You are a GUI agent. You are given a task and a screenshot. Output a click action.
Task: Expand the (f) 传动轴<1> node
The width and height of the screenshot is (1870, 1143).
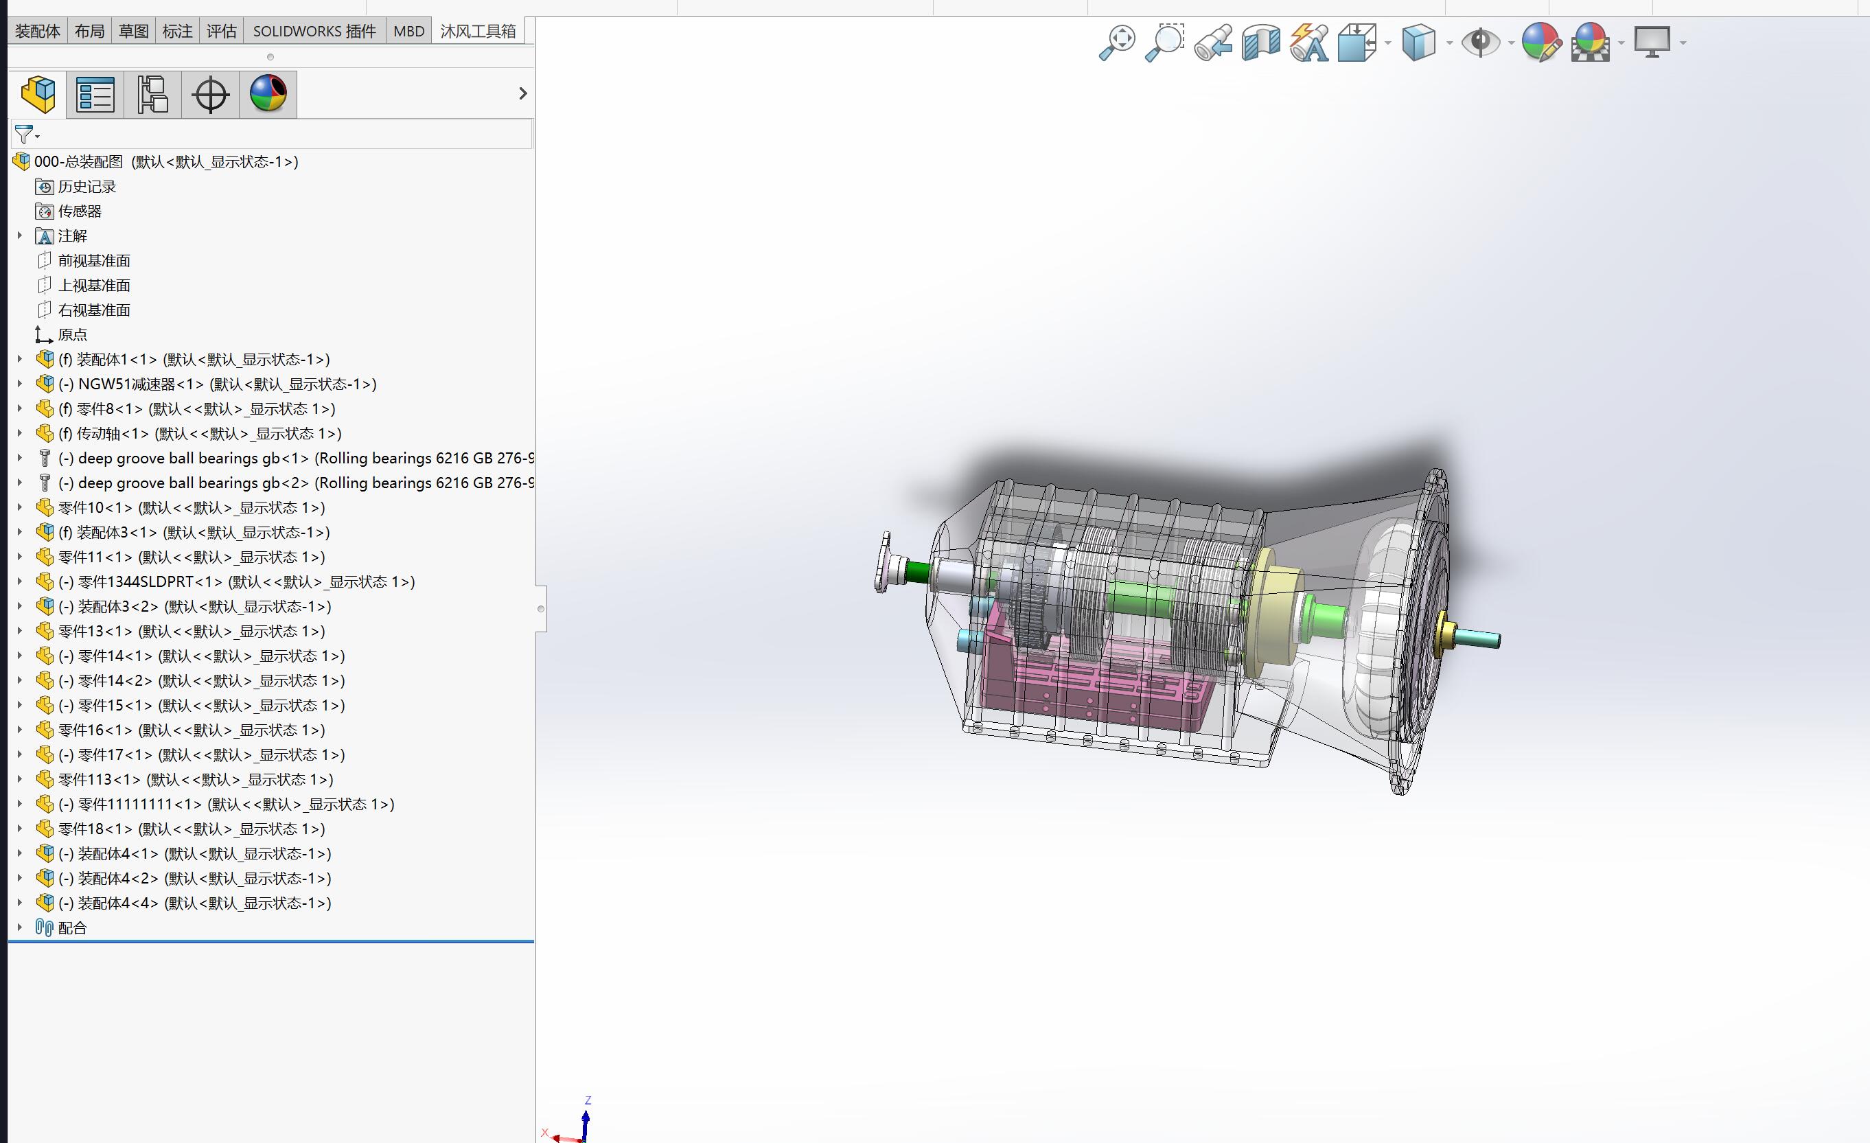tap(20, 433)
